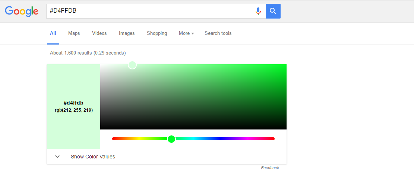
Task: Open the More dropdown menu
Action: click(186, 33)
